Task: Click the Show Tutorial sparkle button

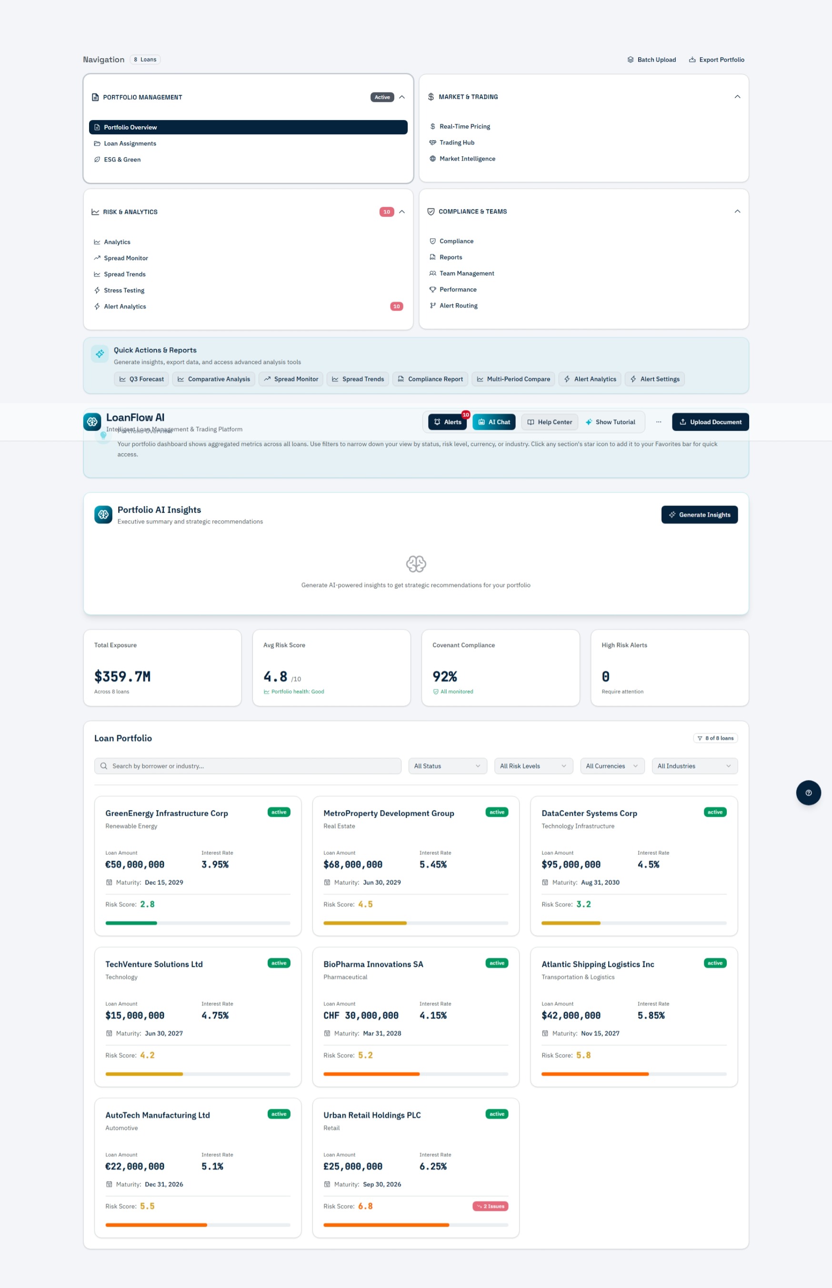Action: (611, 422)
